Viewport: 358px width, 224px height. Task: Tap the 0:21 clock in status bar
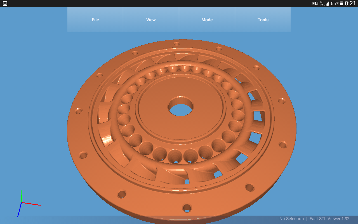point(350,4)
